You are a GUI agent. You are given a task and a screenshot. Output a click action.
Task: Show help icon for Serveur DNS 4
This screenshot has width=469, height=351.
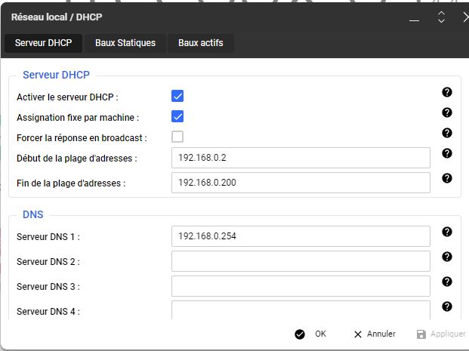[447, 306]
